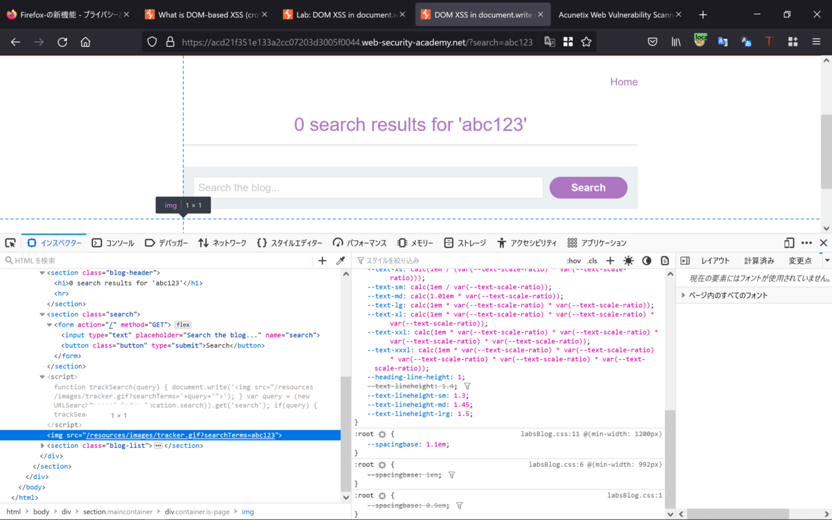832x520 pixels.
Task: Open the red T extension
Action: (769, 42)
